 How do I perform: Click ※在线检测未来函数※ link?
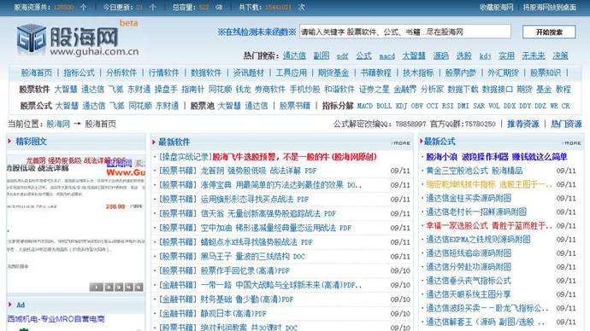click(257, 32)
